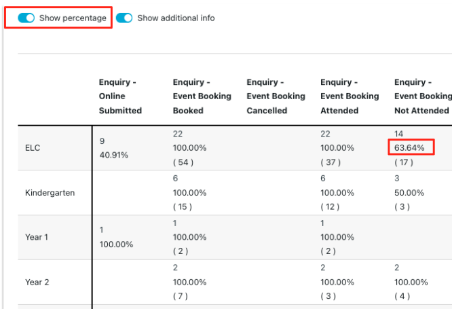The width and height of the screenshot is (452, 309).
Task: Click the Kindergarten row label
Action: (x=50, y=192)
